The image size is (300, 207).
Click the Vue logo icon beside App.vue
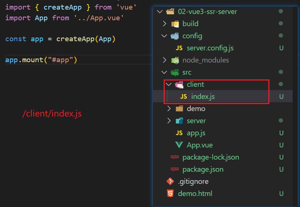(179, 145)
